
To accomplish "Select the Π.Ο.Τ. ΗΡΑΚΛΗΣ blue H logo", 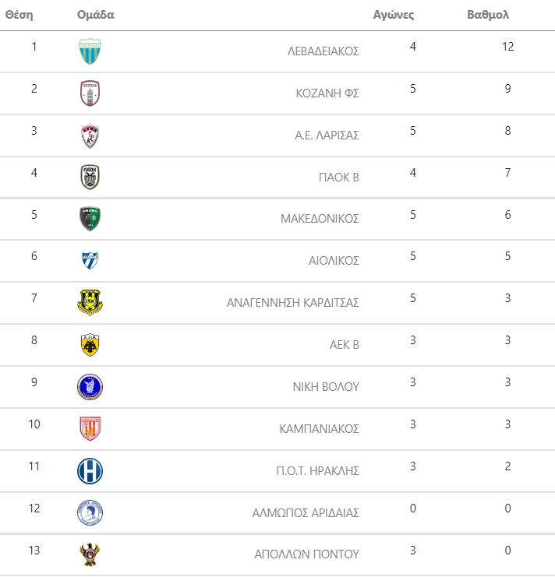I will (90, 470).
